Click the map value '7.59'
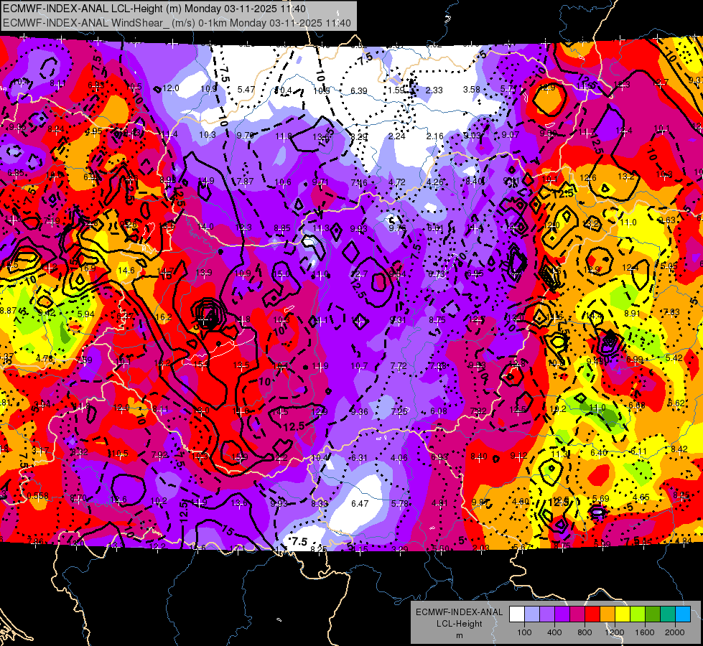Image resolution: width=703 pixels, height=646 pixels. tap(84, 360)
